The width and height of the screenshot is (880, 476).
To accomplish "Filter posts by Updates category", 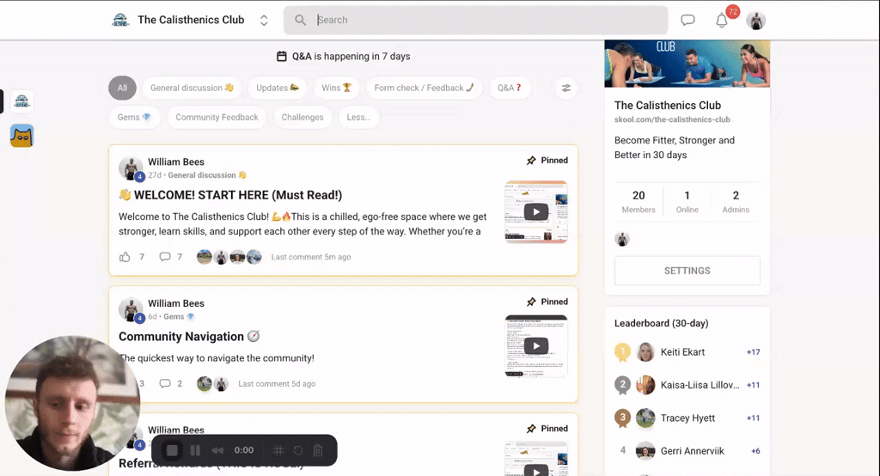I will (x=278, y=88).
